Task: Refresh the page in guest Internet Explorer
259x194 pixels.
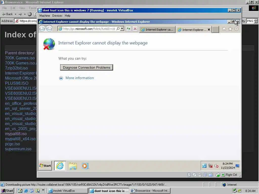Action: click(x=128, y=29)
